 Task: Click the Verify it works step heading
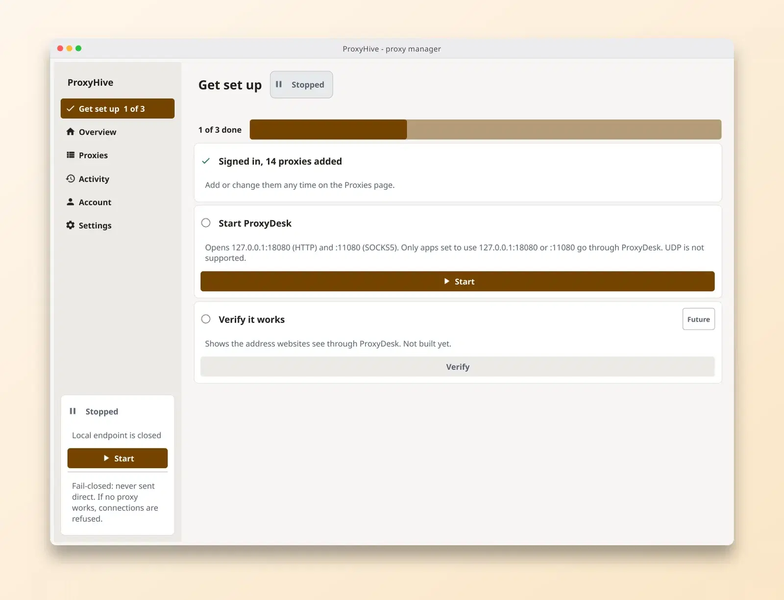point(251,320)
